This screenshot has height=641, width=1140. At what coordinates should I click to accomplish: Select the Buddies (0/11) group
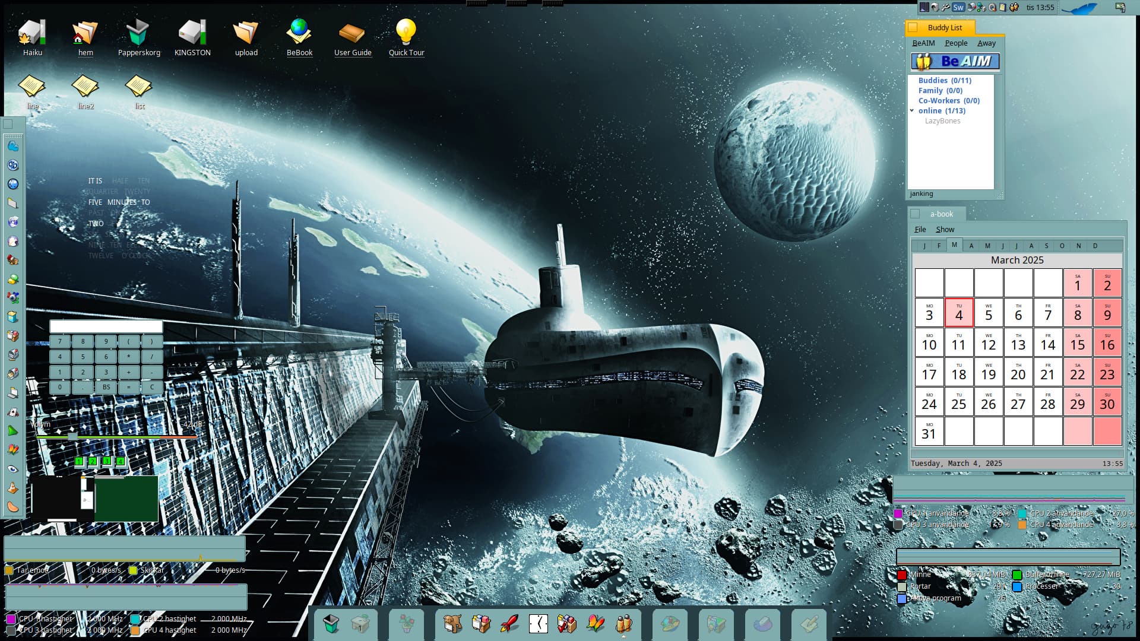pyautogui.click(x=945, y=80)
